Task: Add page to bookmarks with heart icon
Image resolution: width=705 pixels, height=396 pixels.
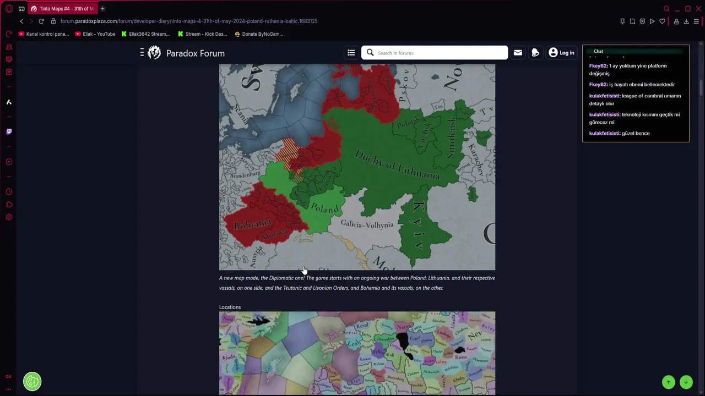Action: 662,21
